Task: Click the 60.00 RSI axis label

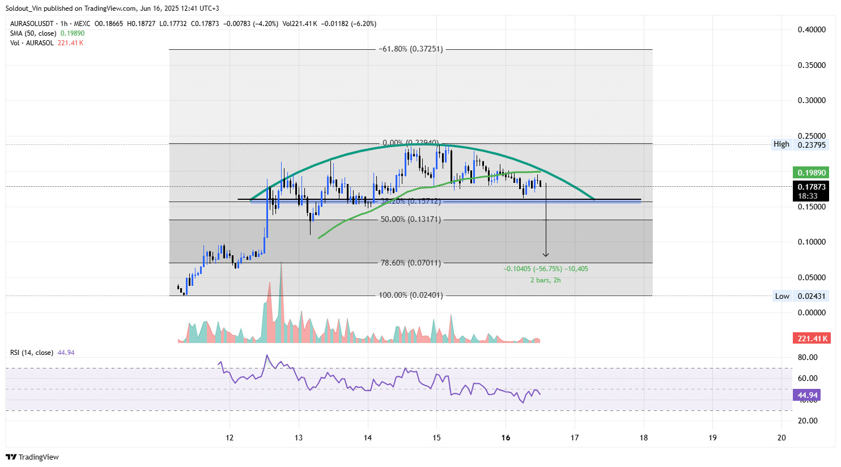Action: point(808,379)
